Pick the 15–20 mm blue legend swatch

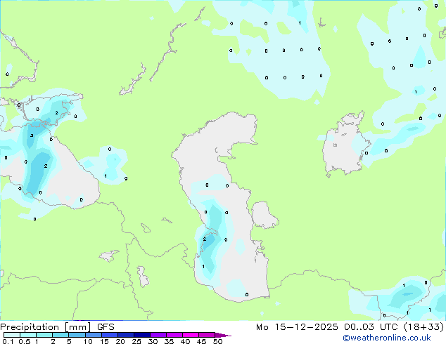(x=110, y=335)
